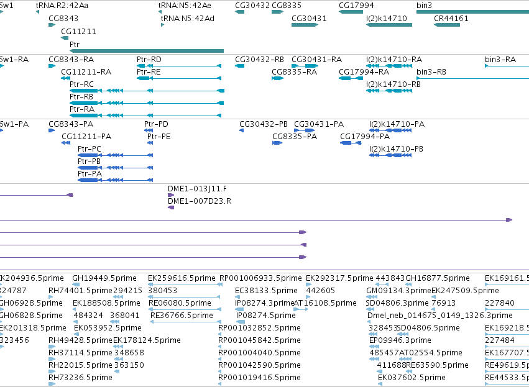Click the EK292317.5prime EST label
The height and width of the screenshot is (387, 529).
pyautogui.click(x=339, y=278)
